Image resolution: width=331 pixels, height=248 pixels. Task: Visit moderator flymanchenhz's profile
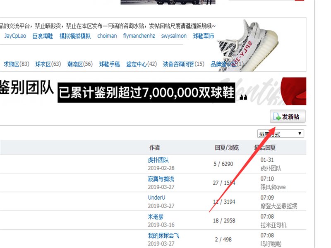139,36
